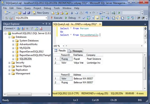Click the Parse checkmark icon
Viewport: 150px width, 104px height.
pyautogui.click(x=84, y=18)
